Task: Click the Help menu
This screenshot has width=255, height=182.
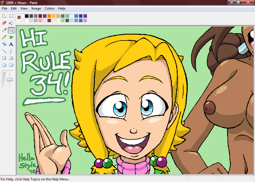Action: click(62, 8)
